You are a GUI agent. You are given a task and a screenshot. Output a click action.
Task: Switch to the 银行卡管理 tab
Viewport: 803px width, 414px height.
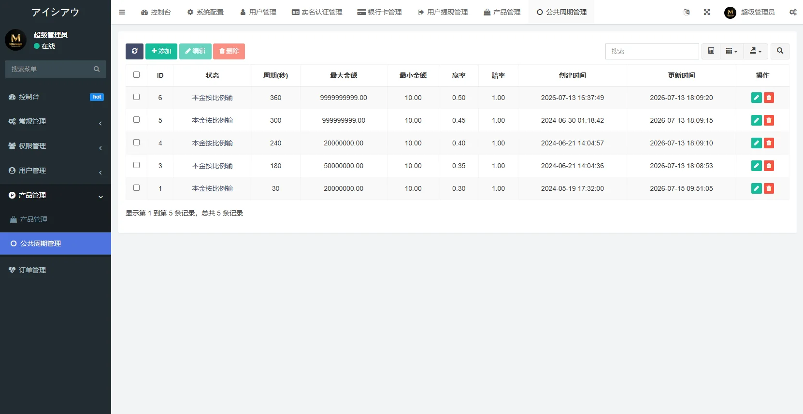coord(379,12)
